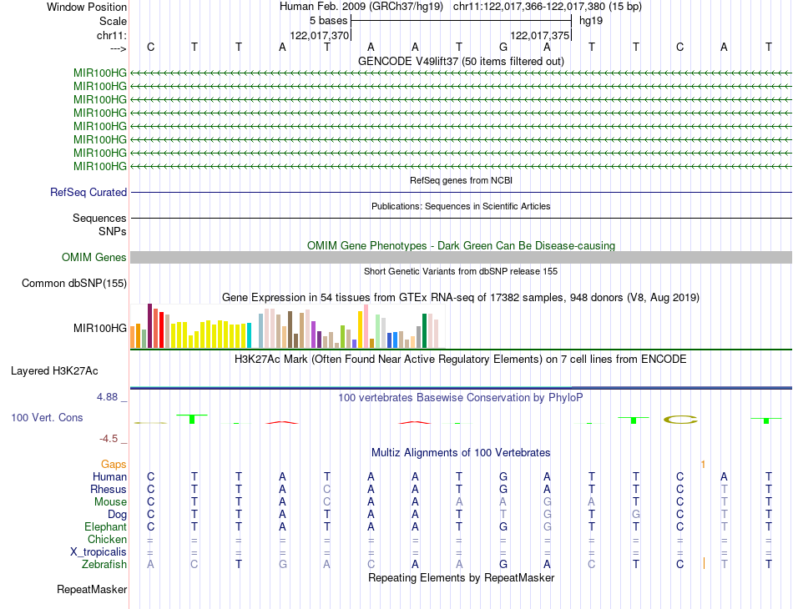
Task: Click the 4.88 PhyloP upper limit value
Action: pyautogui.click(x=107, y=397)
